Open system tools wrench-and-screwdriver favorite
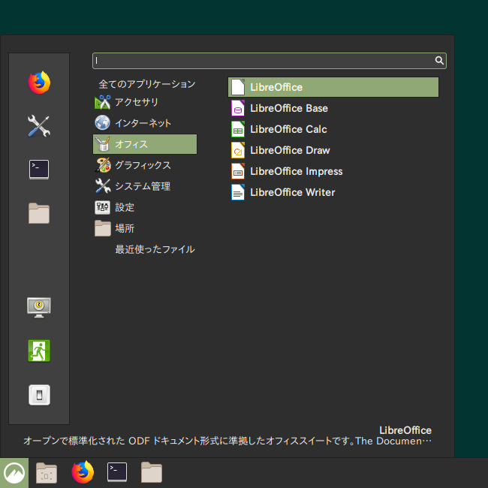Screen dimensions: 488x488 click(x=39, y=126)
